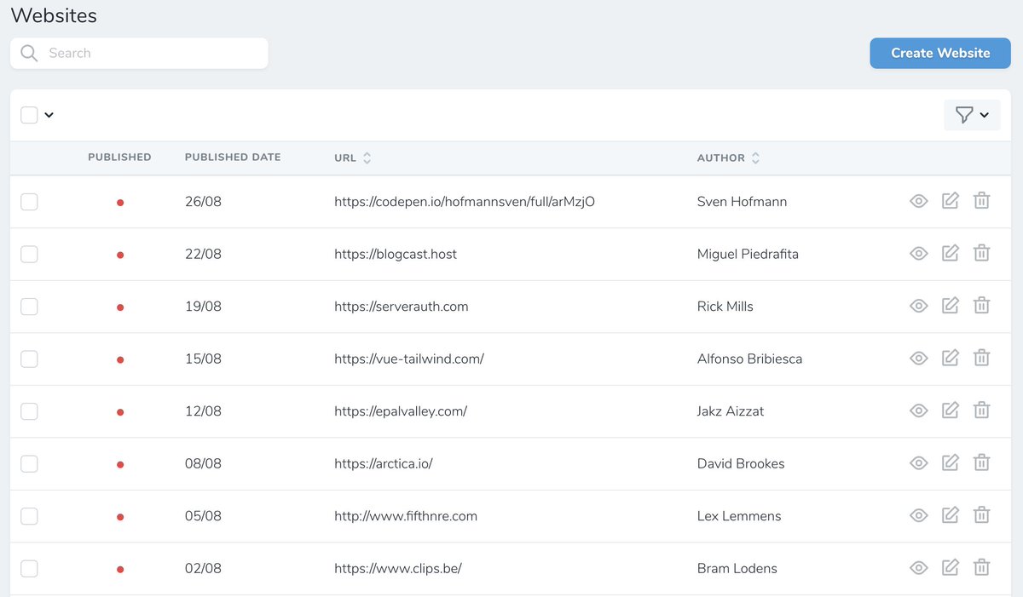Select the Alfonso Bribiesca row checkbox

tap(29, 359)
